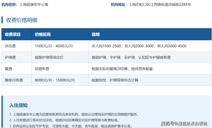Click the 根据实际用餐情况结算 description
The width and height of the screenshot is (212, 128).
pos(122,69)
